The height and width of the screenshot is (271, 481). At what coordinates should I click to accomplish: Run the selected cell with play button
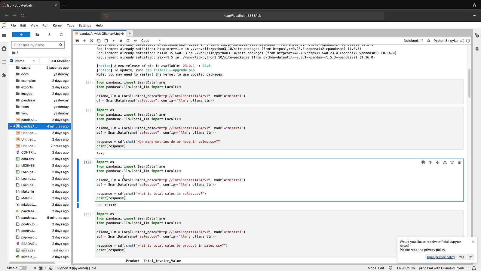tap(114, 41)
